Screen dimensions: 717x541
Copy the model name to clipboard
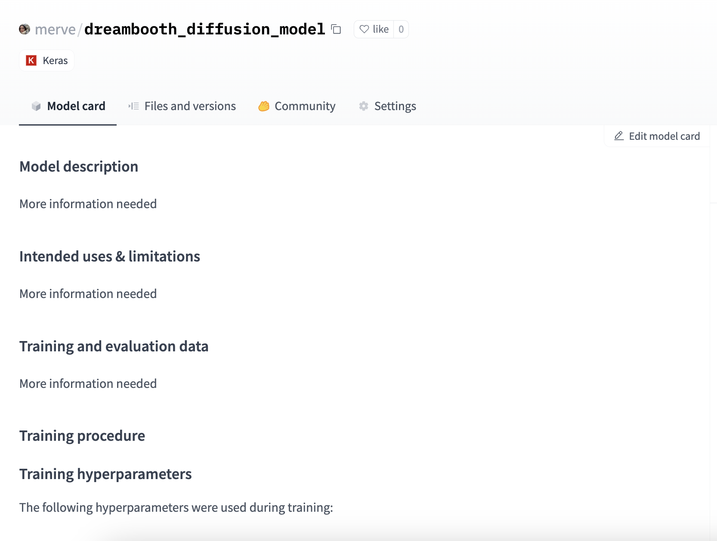(x=336, y=29)
